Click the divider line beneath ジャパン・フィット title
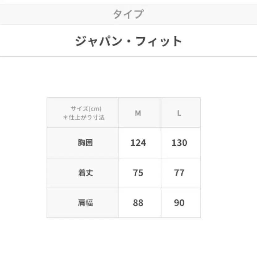This screenshot has width=257, height=257. coord(128,57)
